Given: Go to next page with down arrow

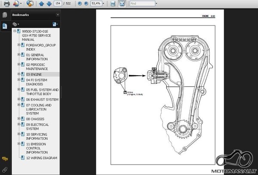Looking at the screenshot, I should [49, 3].
